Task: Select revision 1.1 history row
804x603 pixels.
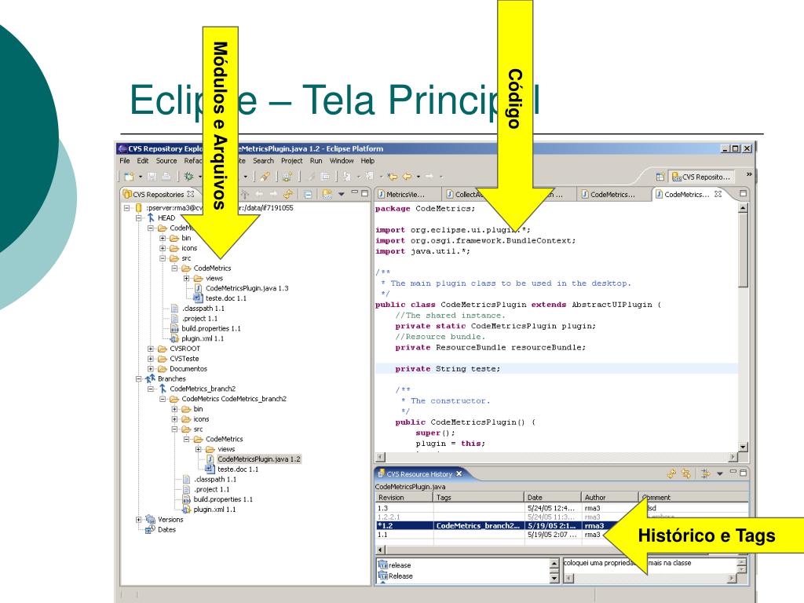Action: [562, 534]
